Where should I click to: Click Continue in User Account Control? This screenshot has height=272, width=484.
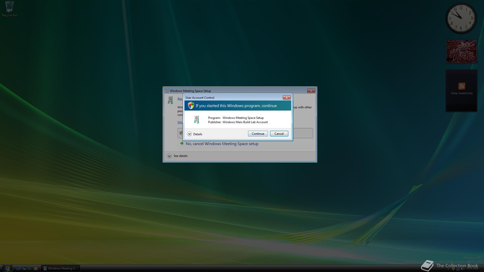[x=258, y=134]
